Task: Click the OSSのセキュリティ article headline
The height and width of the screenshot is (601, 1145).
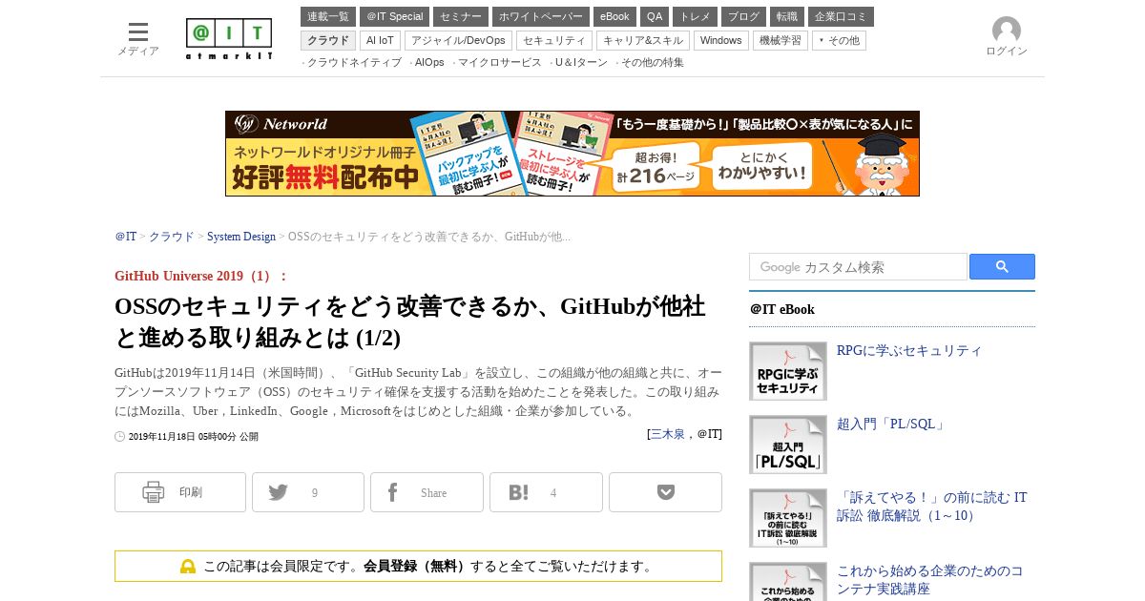Action: (x=410, y=321)
